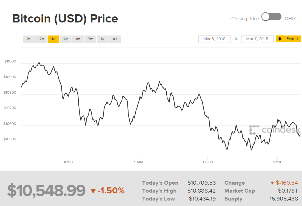The width and height of the screenshot is (302, 206).
Task: Switch chart to 1m range
Action: click(78, 39)
